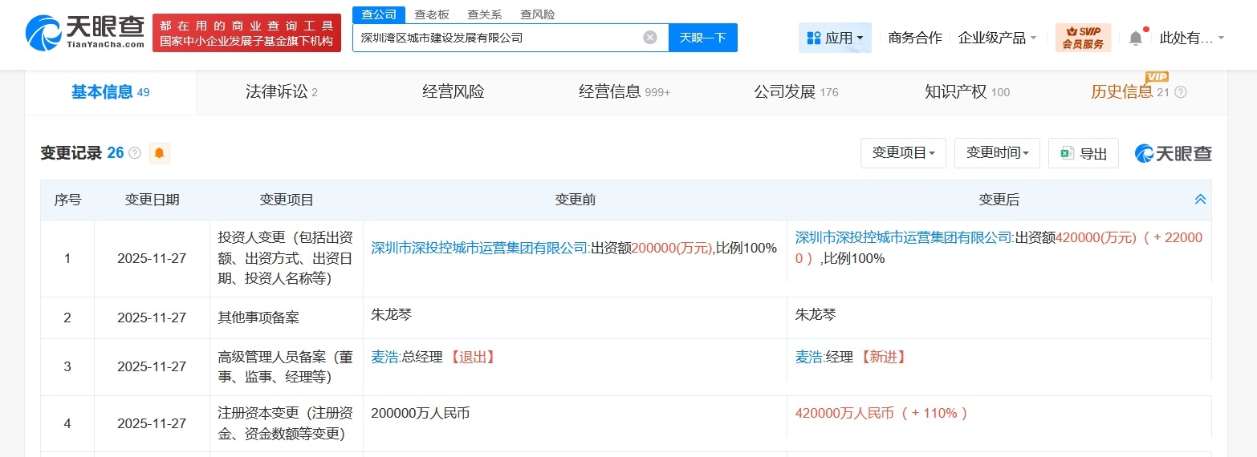
Task: Click help icon beside change record count
Action: tap(135, 153)
